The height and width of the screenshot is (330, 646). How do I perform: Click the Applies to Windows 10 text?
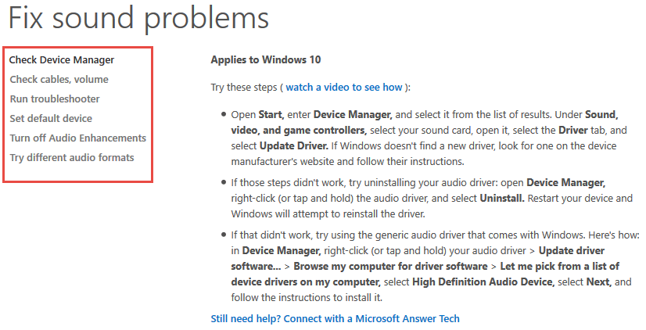click(266, 60)
